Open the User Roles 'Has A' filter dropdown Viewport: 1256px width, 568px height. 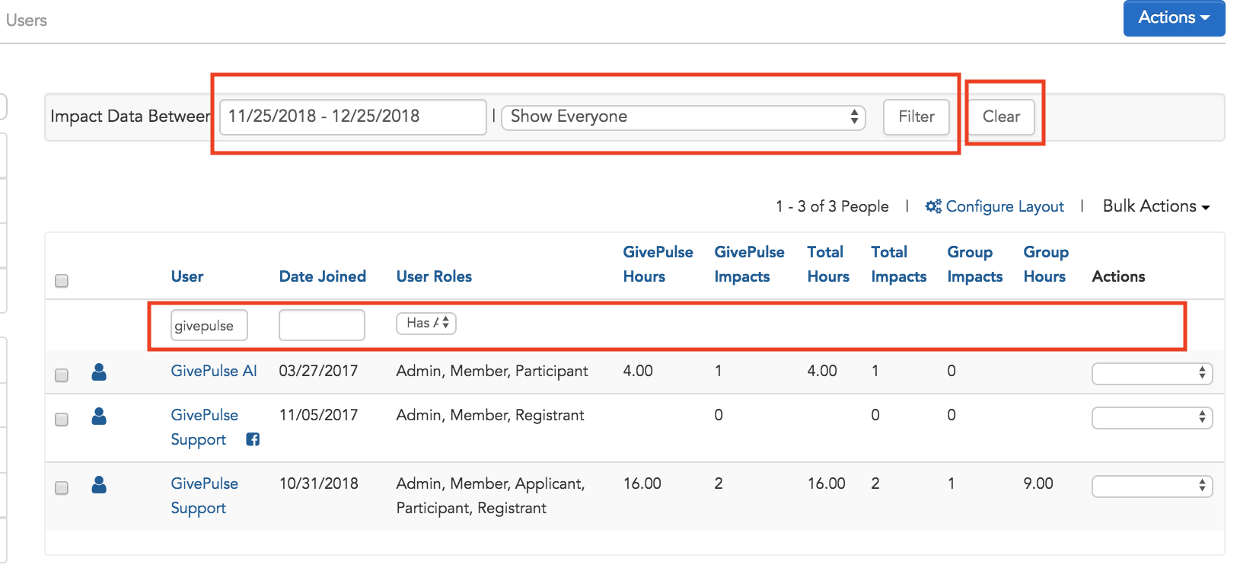pos(426,324)
